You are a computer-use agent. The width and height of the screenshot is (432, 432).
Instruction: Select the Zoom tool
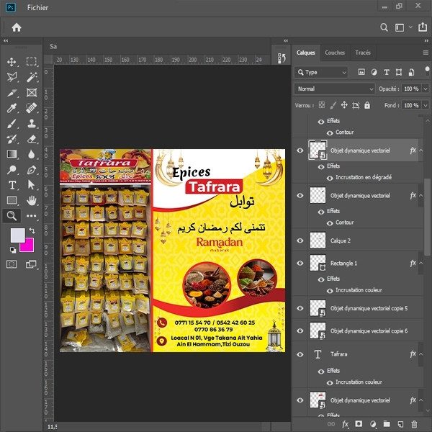[x=12, y=215]
